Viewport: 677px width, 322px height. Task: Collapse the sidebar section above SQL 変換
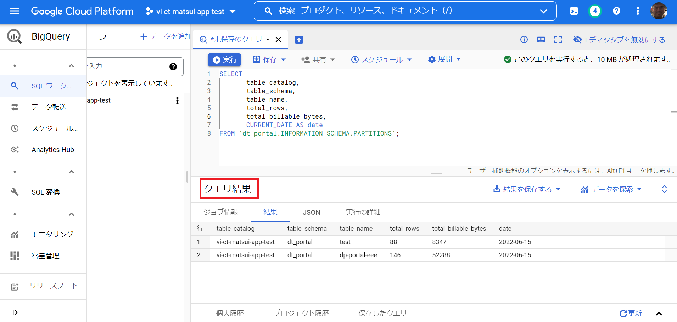point(71,172)
